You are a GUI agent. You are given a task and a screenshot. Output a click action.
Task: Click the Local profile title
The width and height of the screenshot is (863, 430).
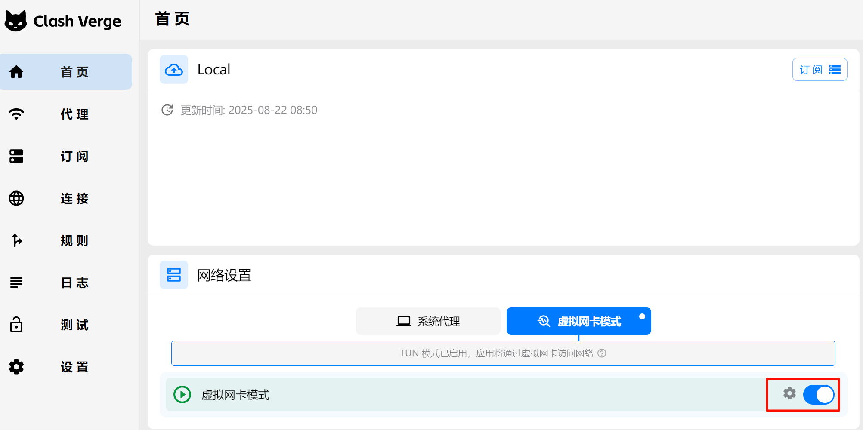214,70
